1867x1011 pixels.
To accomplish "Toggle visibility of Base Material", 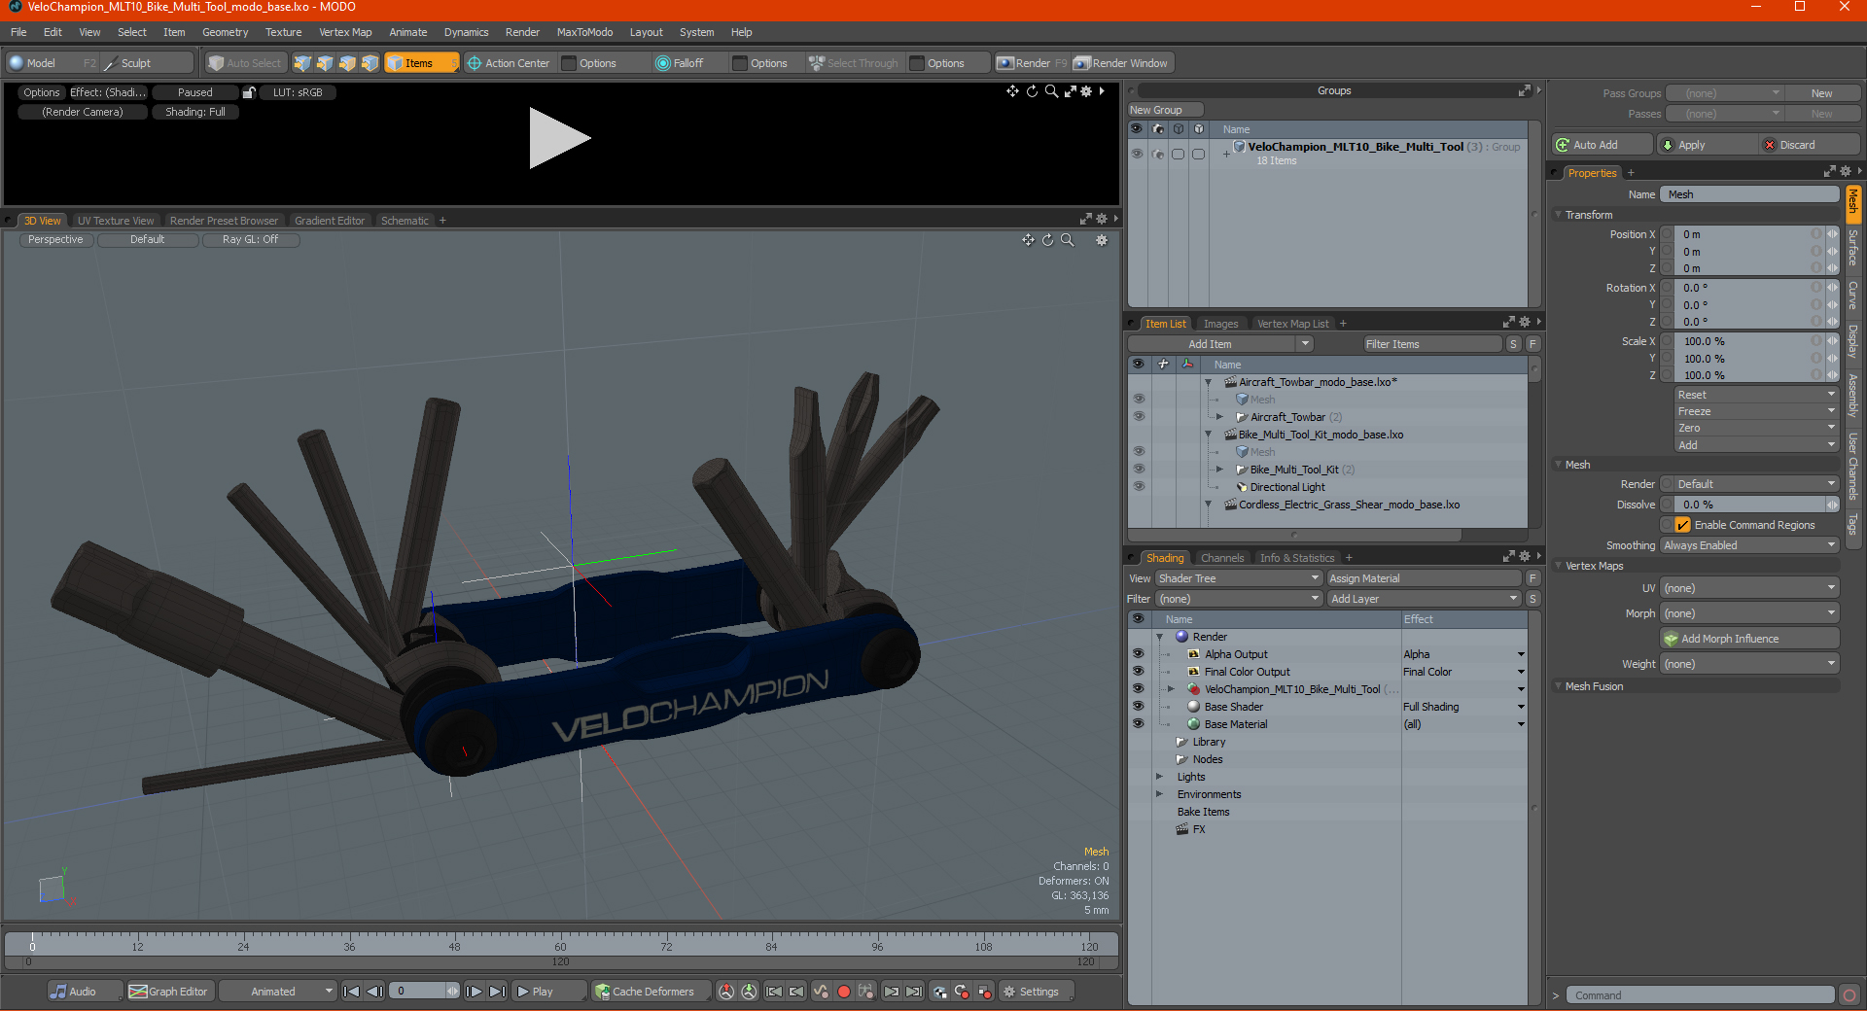I will [x=1138, y=724].
